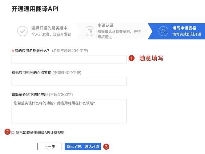Click the document icon of 申请认证 step
This screenshot has height=154, width=205.
[90, 31]
